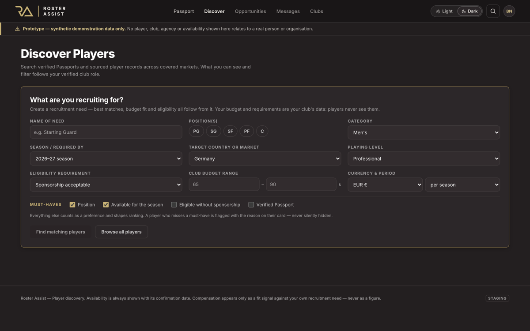This screenshot has width=530, height=331.
Task: Uncheck Available for the season checkbox
Action: 106,205
